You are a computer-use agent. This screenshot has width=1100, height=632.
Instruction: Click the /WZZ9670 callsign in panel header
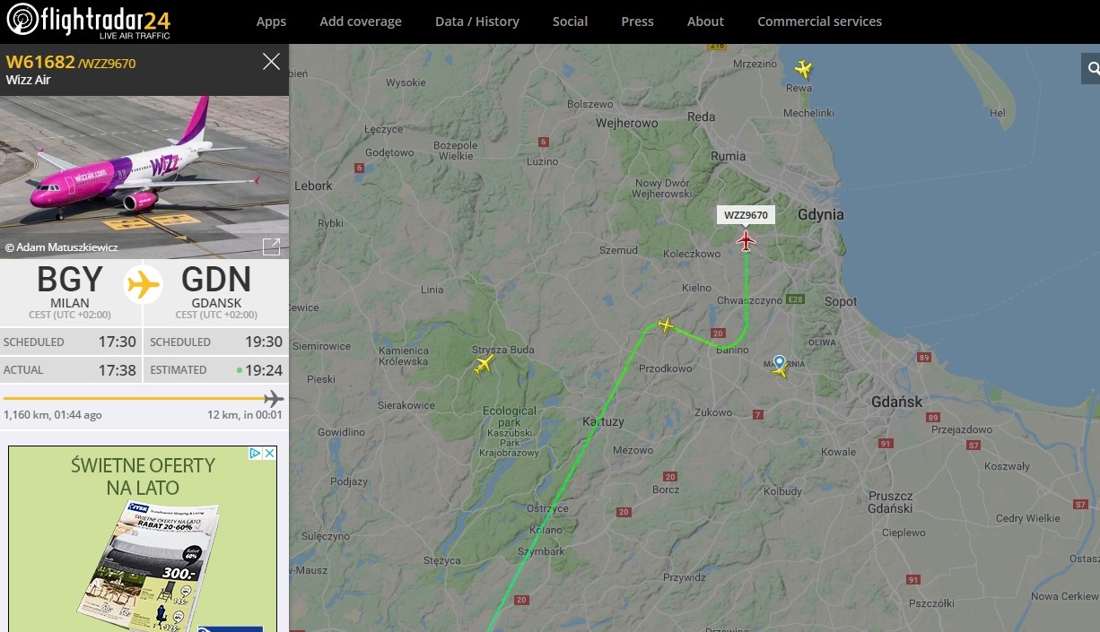(108, 64)
